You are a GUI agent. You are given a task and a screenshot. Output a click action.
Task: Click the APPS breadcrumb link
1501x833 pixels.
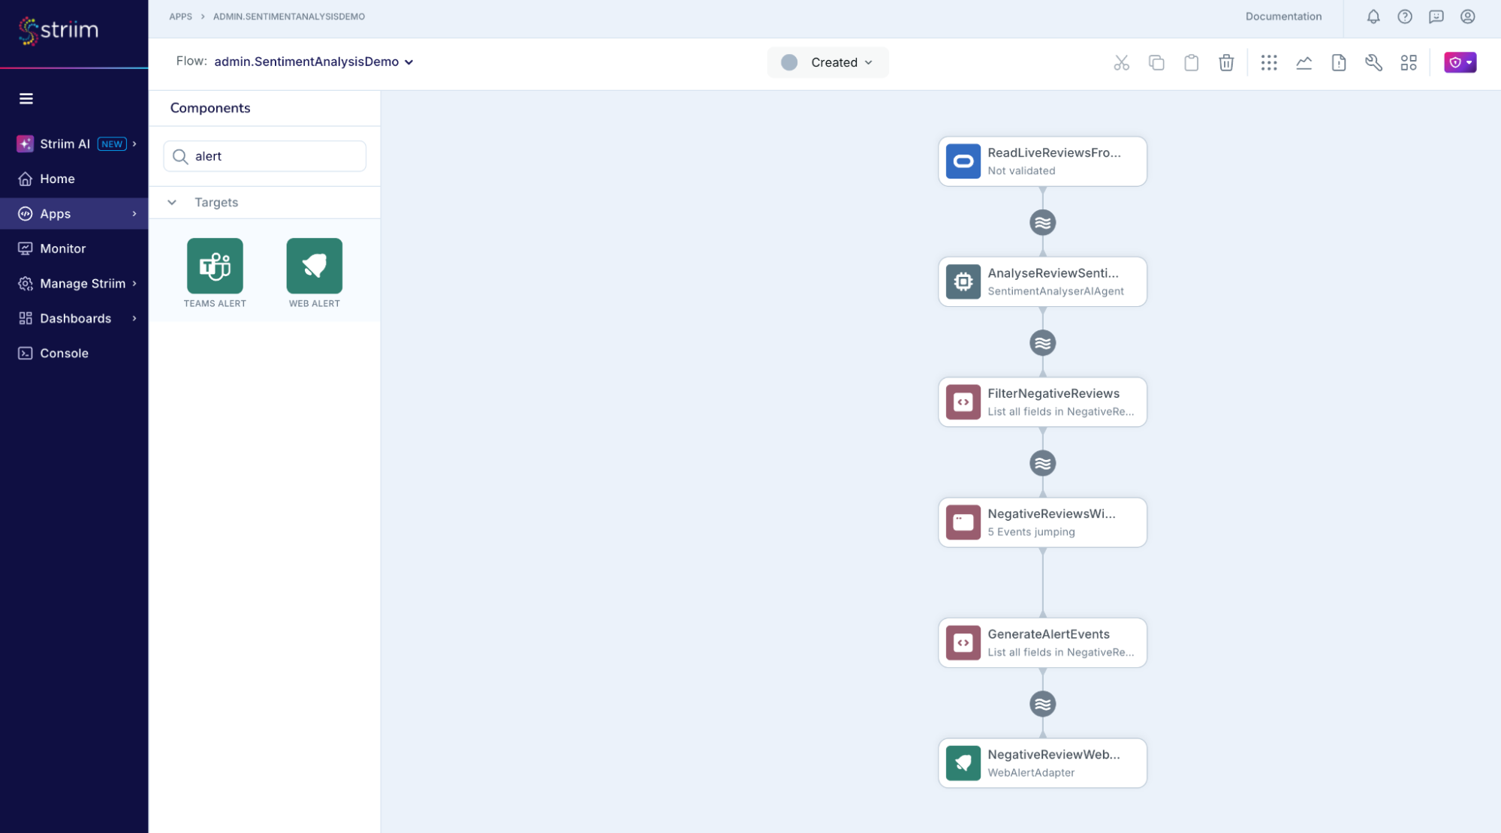(180, 17)
